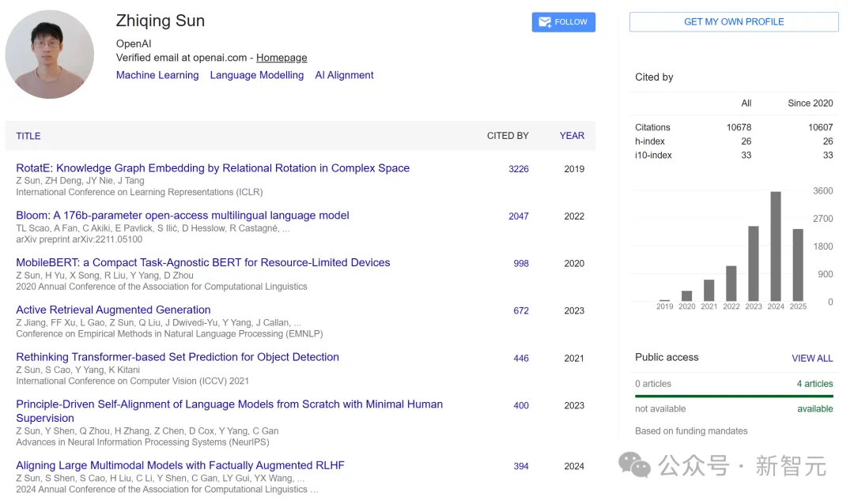Screen dimensions: 854x500
Task: Sort articles by TITLE column header
Action: point(28,136)
